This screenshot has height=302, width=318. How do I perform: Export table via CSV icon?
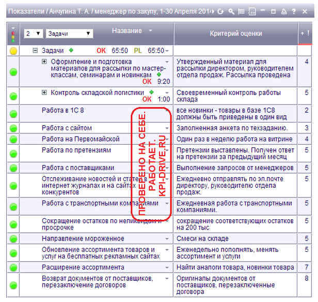(x=252, y=11)
